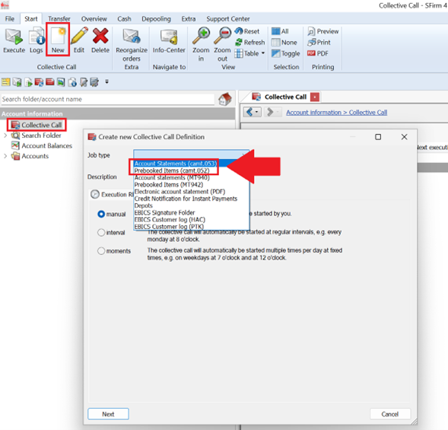Click the home icon beside search field
448x430 pixels.
tap(225, 99)
